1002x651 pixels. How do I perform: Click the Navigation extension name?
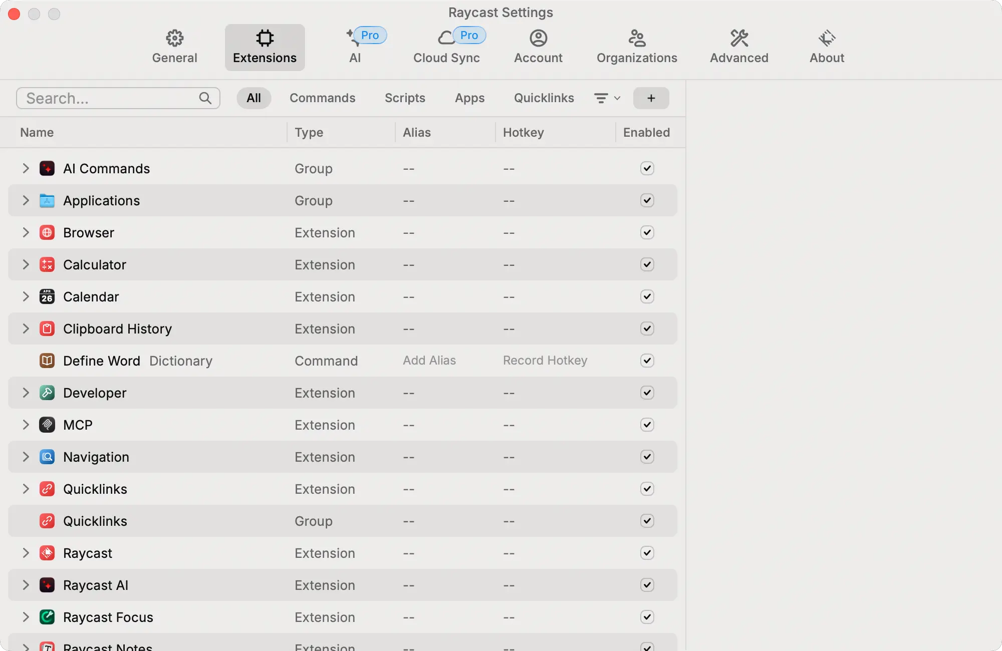96,457
